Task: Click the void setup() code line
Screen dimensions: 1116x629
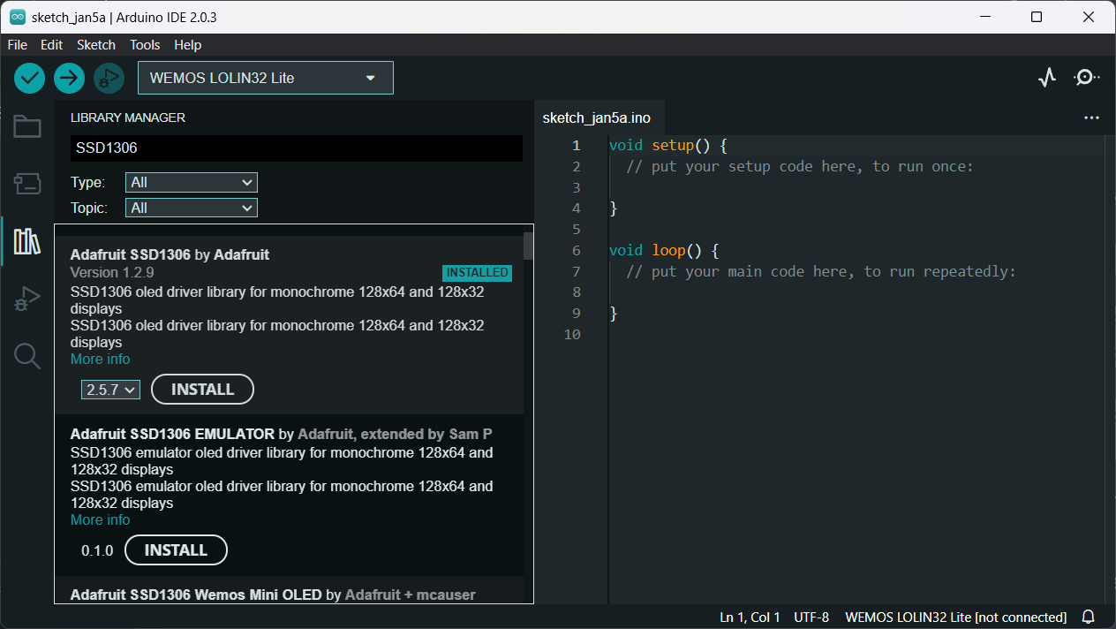Action: [x=668, y=146]
